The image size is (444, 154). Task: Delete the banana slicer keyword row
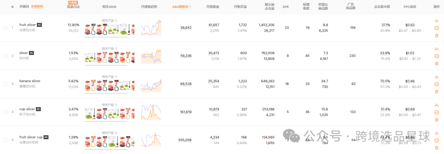(x=436, y=92)
